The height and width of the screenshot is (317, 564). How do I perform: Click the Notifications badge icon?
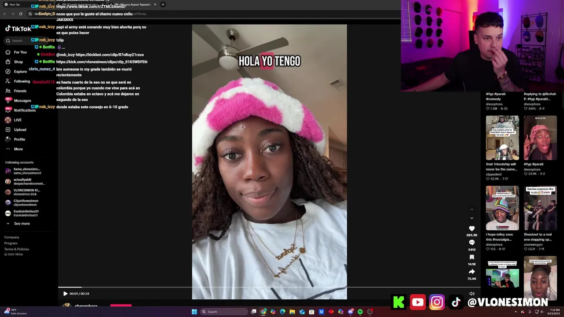(7, 110)
